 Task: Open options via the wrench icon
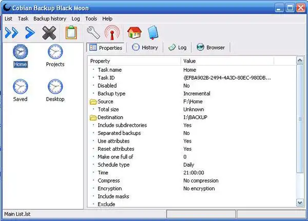[93, 32]
